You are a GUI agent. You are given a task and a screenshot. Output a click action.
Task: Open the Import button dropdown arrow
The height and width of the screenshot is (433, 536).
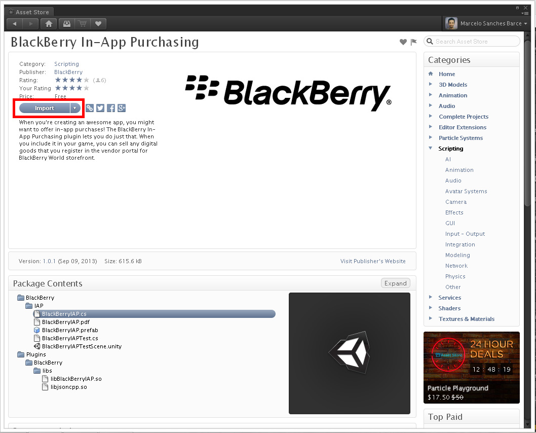(x=75, y=108)
